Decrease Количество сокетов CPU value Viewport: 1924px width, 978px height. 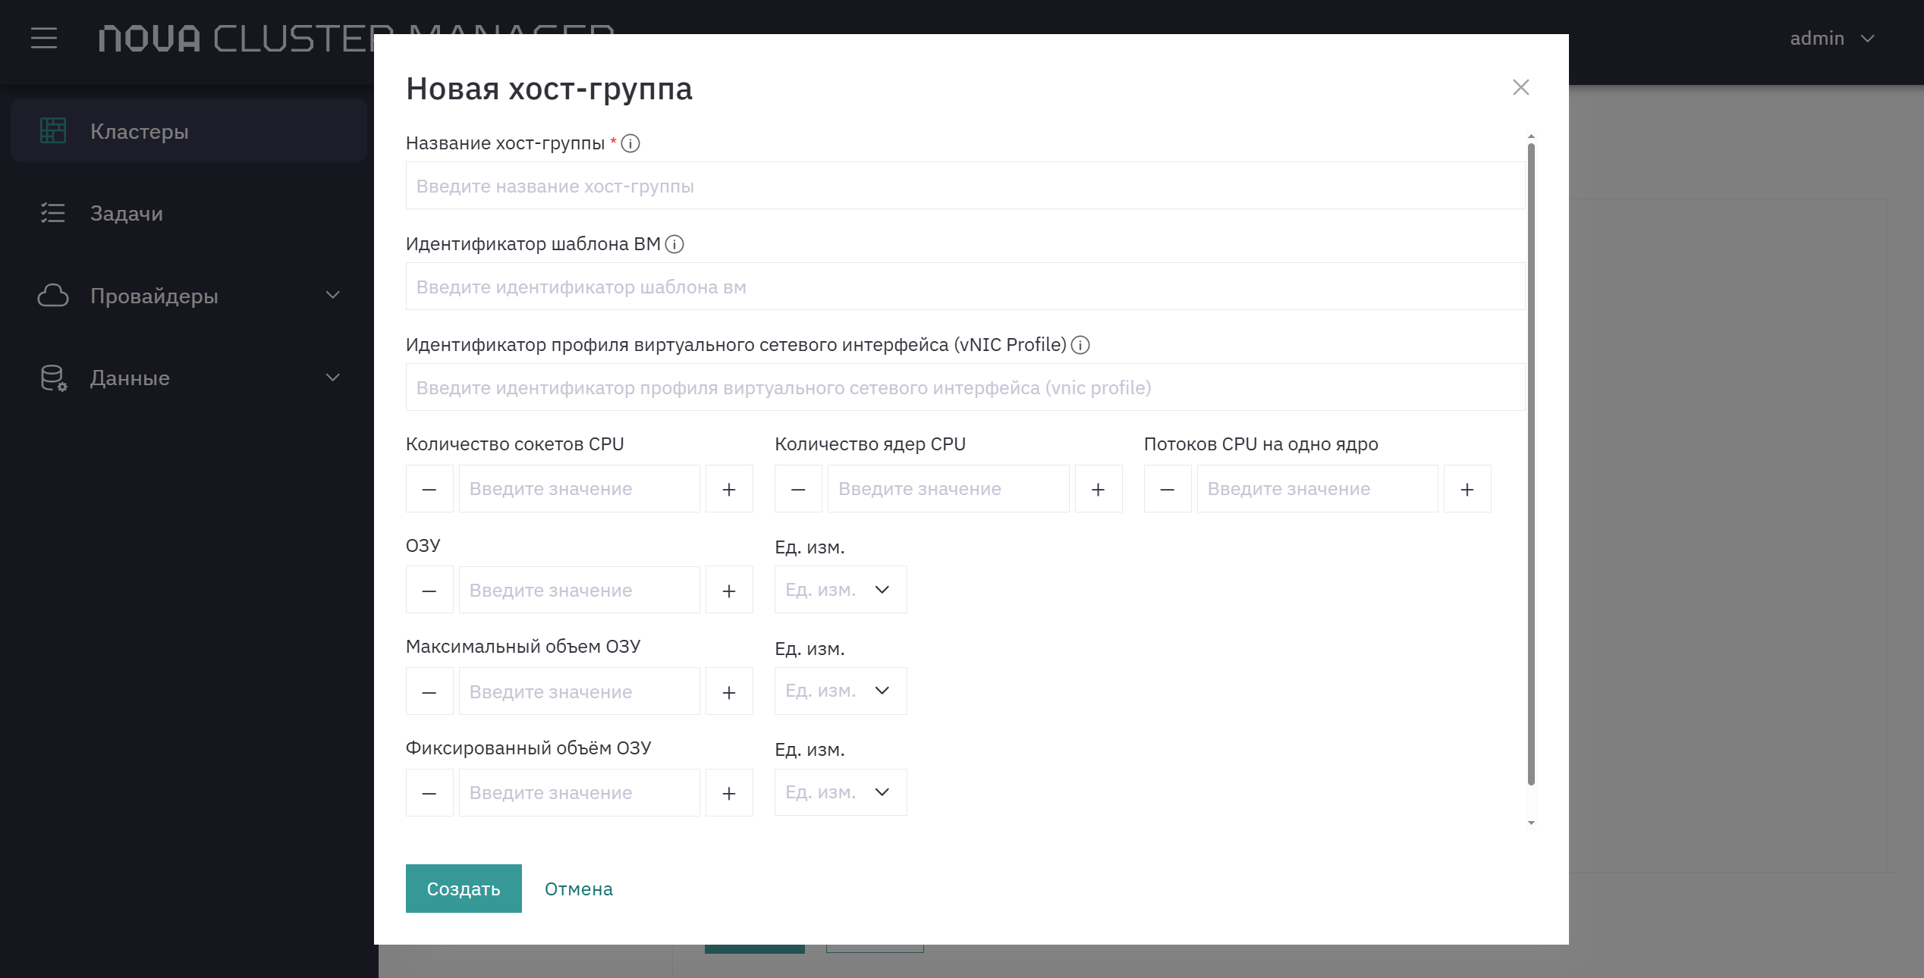tap(429, 489)
